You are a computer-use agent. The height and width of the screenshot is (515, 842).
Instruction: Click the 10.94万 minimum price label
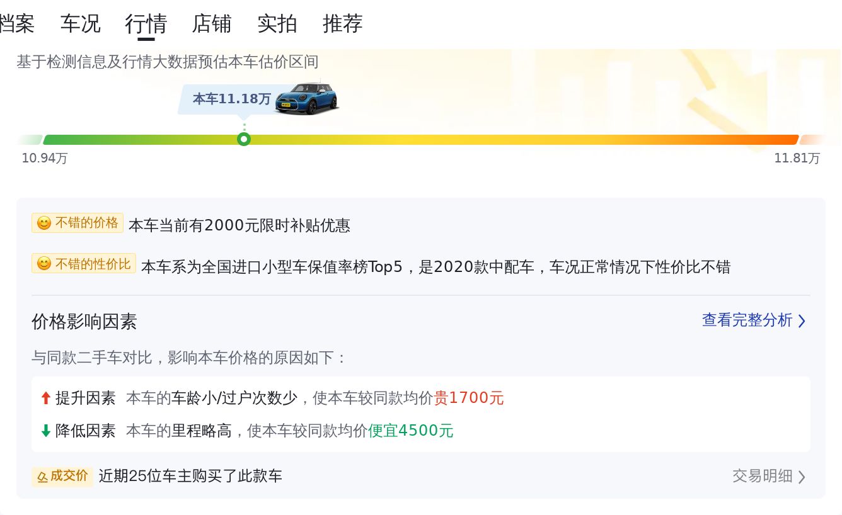point(45,158)
